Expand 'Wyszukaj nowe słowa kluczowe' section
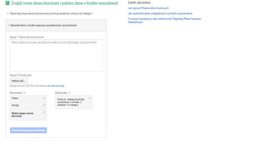Viewport: 255px width, 141px height. tap(51, 14)
